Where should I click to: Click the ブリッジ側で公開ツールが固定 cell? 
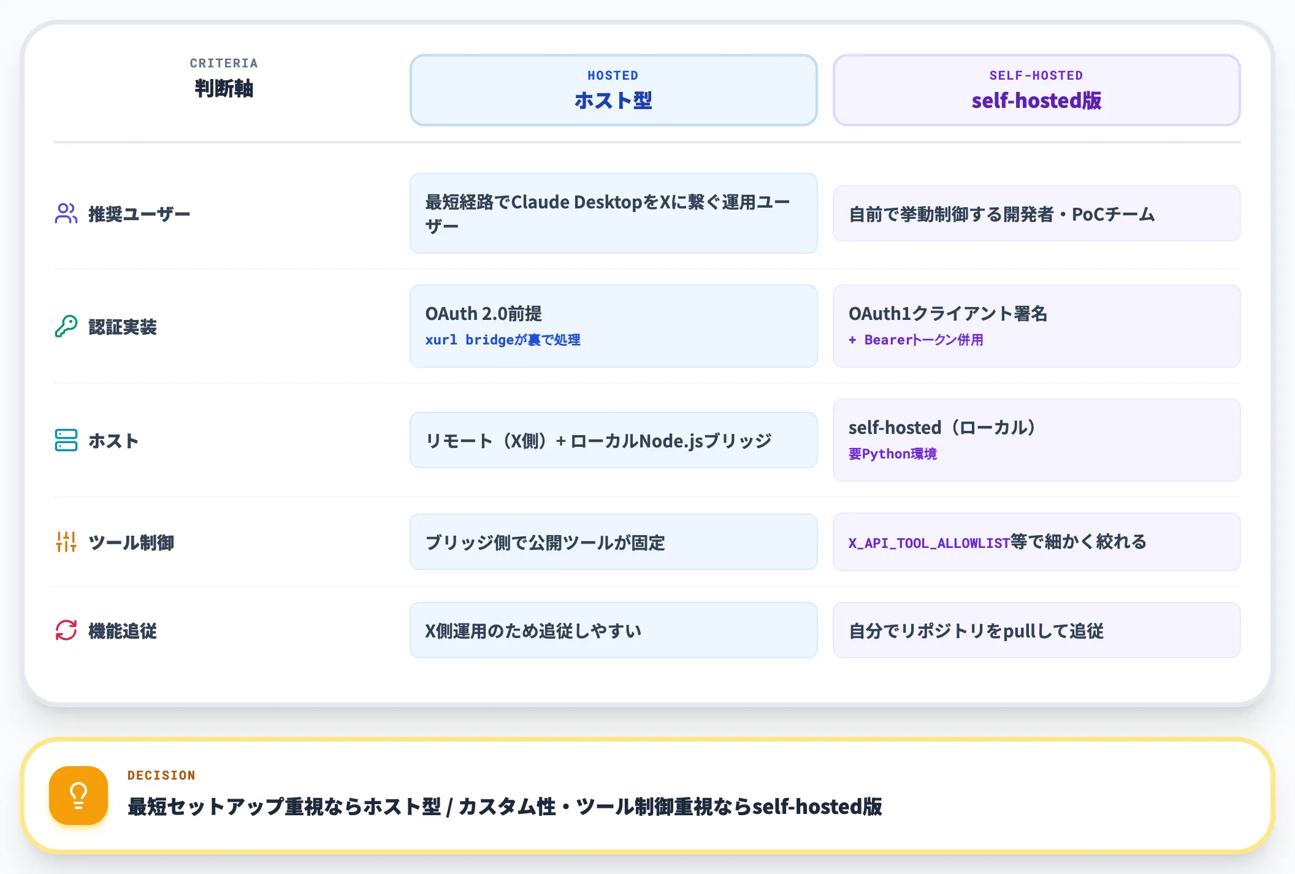[614, 542]
